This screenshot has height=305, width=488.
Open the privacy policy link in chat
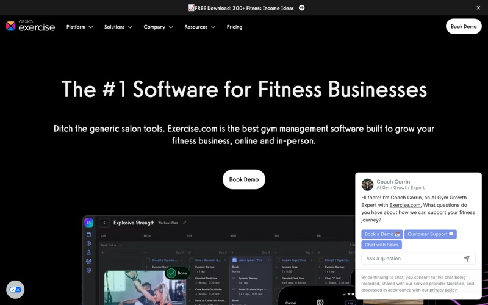[x=443, y=290]
